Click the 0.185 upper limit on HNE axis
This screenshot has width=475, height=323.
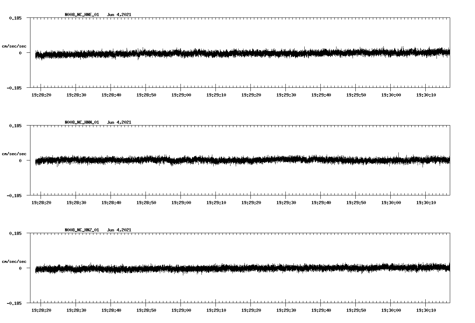coord(15,18)
